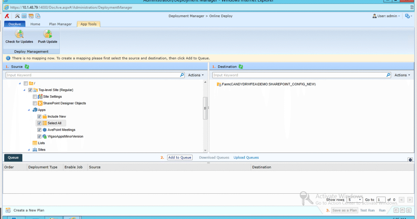Check the Site Settings checkbox
This screenshot has height=219, width=417.
tap(35, 96)
